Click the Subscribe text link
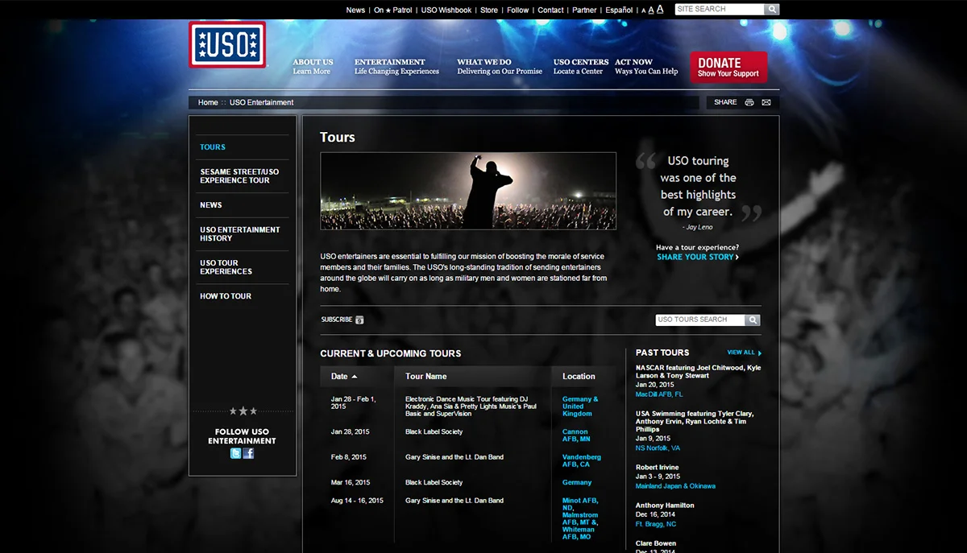Screen dimensions: 967x553 [x=337, y=320]
